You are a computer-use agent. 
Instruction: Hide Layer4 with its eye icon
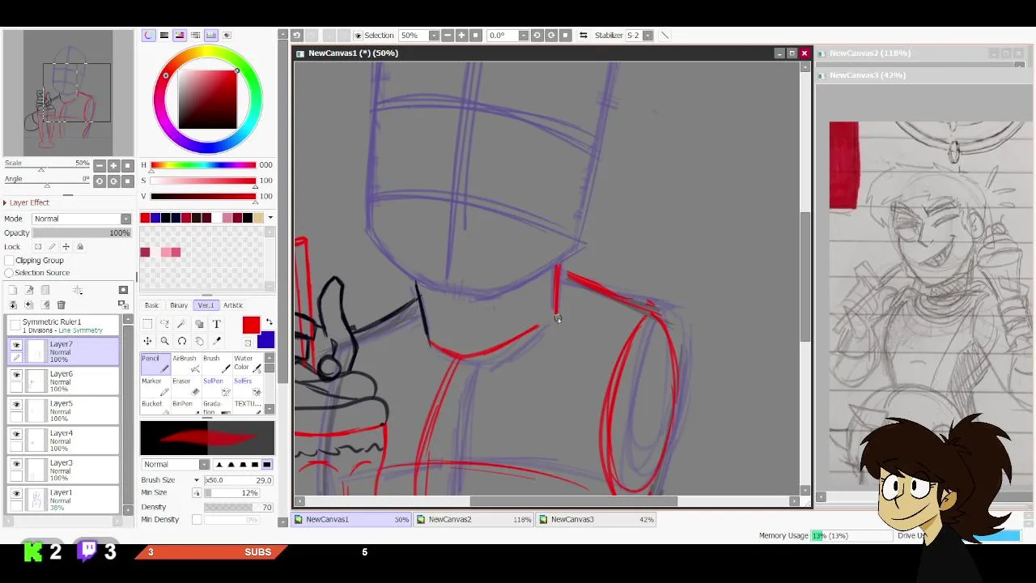pyautogui.click(x=16, y=434)
